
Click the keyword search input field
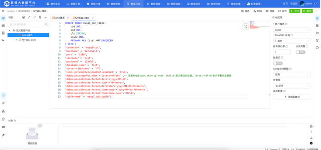coord(26,24)
